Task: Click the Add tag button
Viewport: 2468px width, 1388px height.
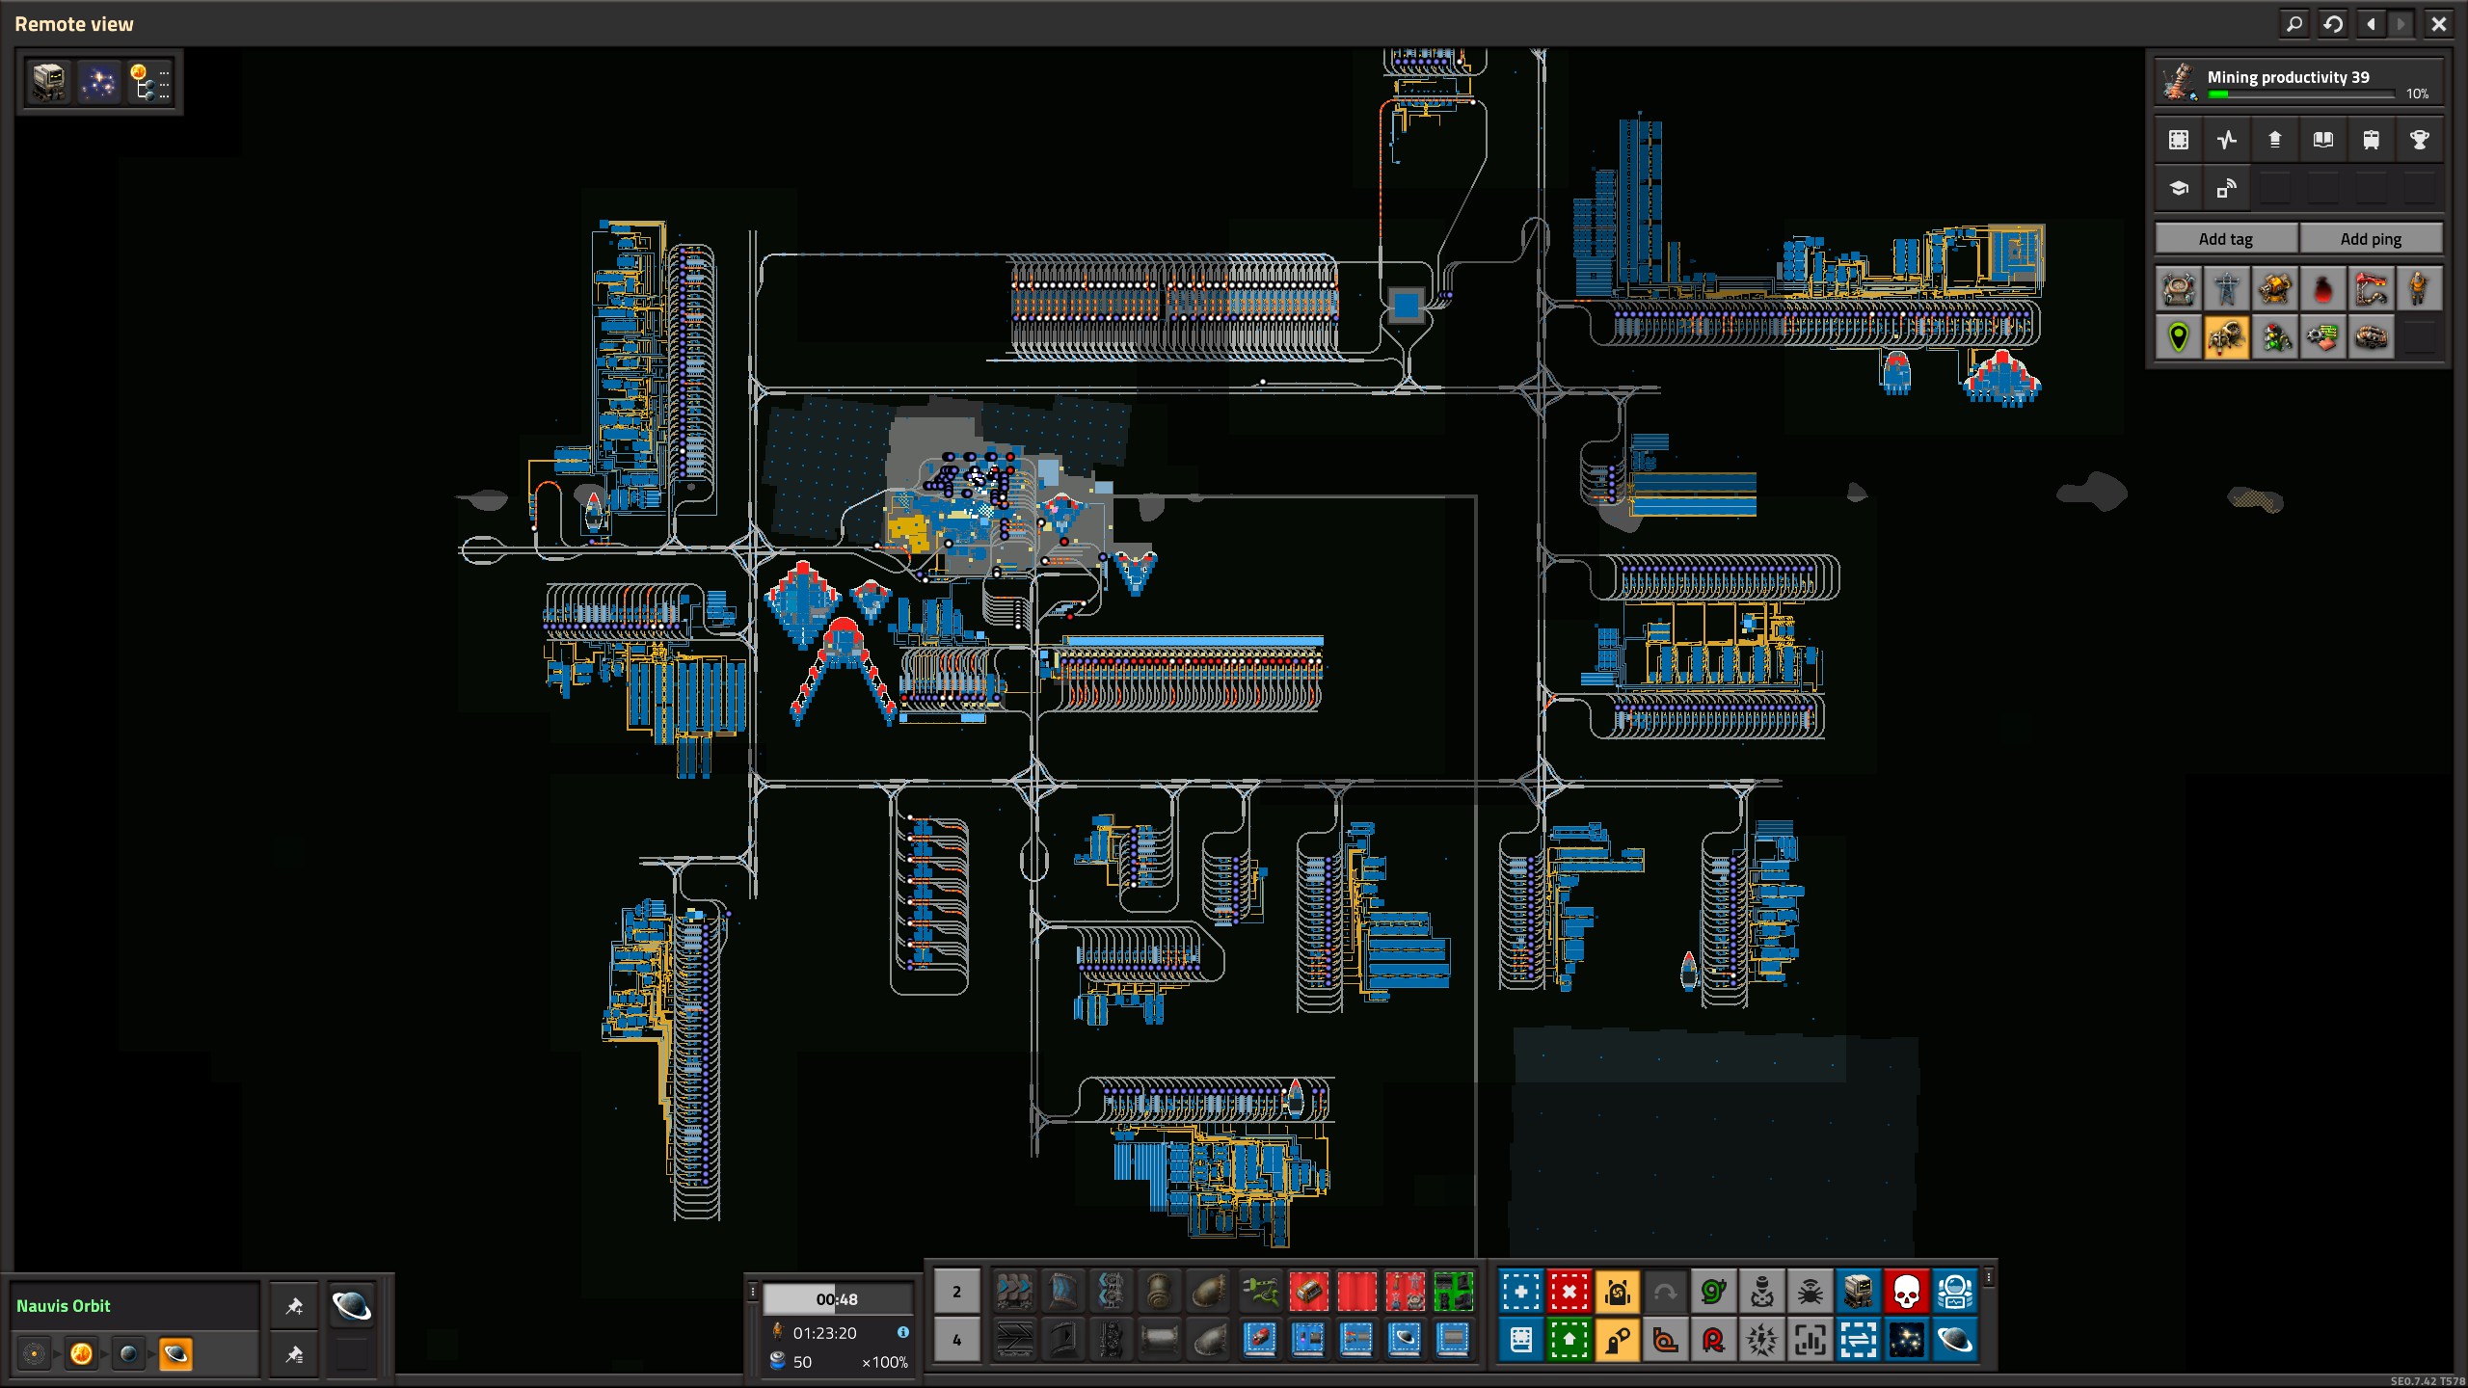Action: click(2225, 238)
